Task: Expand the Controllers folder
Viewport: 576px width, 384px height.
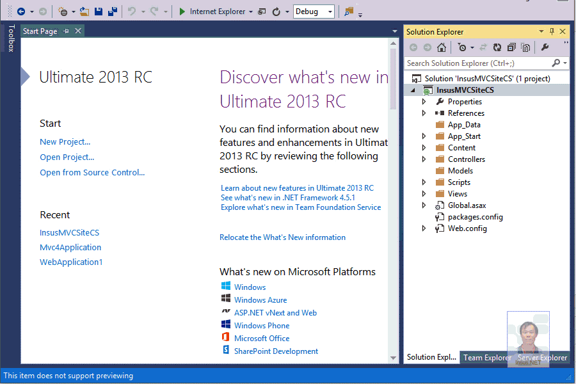Action: pos(424,159)
